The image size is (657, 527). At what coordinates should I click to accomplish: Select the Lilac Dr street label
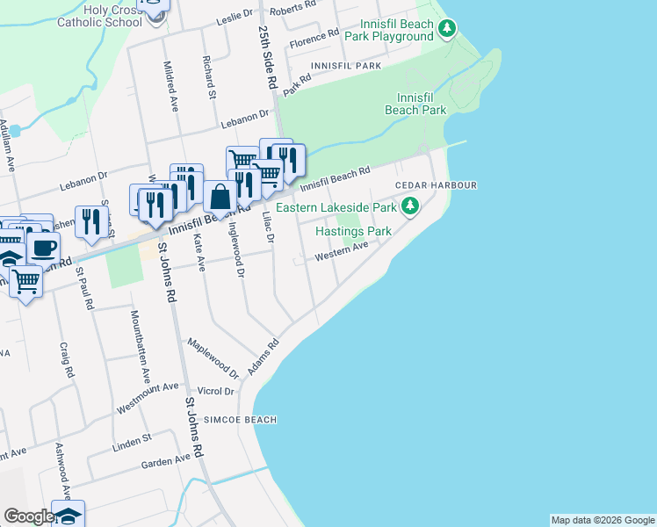pyautogui.click(x=268, y=227)
